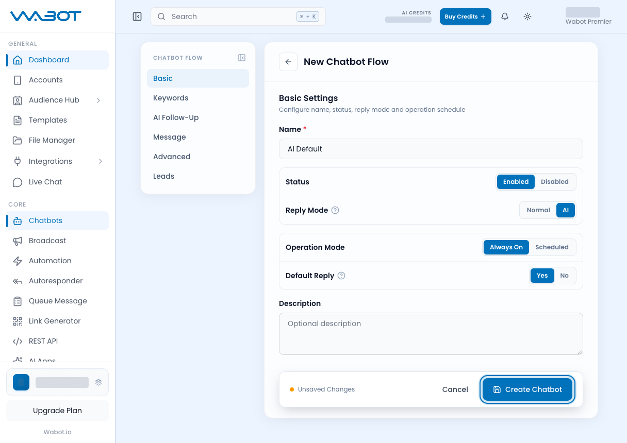Open the Link Generator page

[58, 321]
